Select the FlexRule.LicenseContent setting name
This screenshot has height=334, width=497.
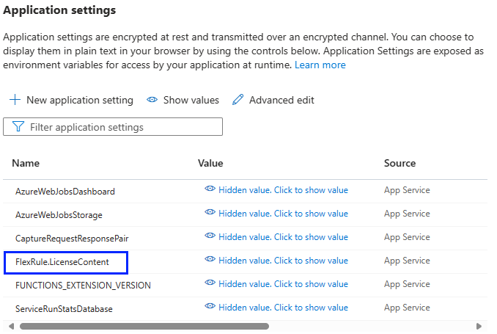(62, 262)
